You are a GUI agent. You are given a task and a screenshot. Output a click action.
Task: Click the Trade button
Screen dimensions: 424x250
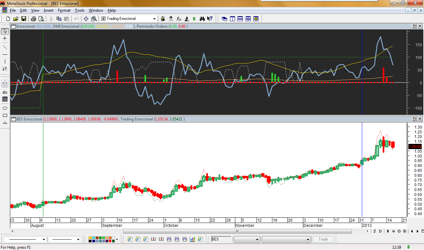point(323,239)
